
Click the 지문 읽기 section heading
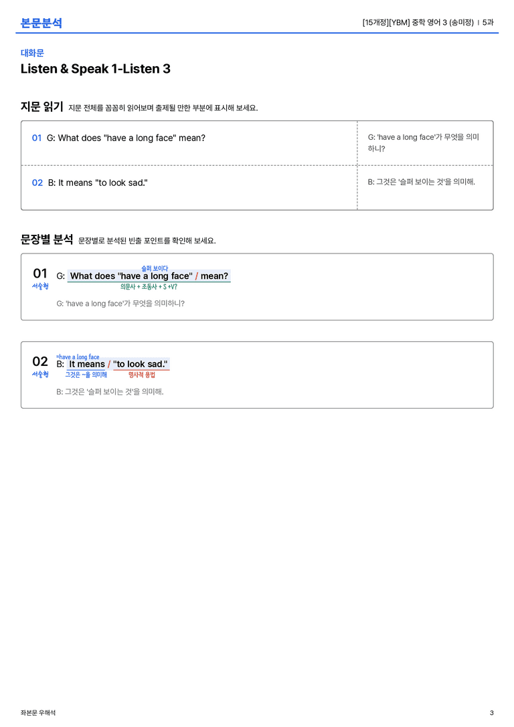[x=41, y=106]
